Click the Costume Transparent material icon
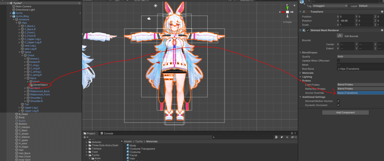This screenshot has height=161, width=384. point(128,149)
